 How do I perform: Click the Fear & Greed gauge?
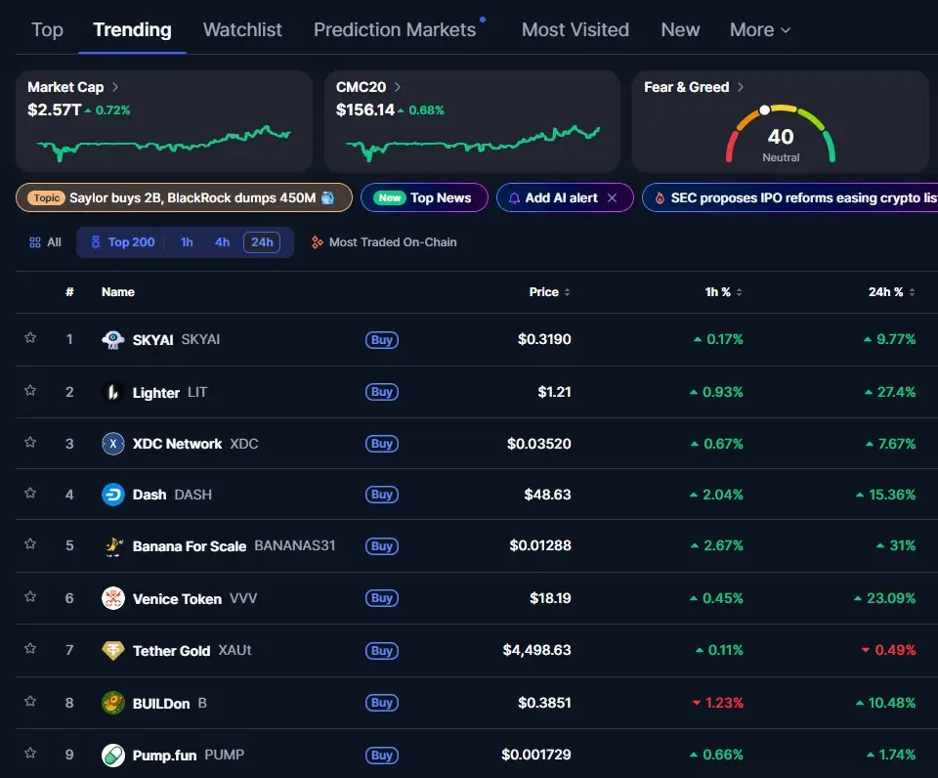(x=780, y=136)
